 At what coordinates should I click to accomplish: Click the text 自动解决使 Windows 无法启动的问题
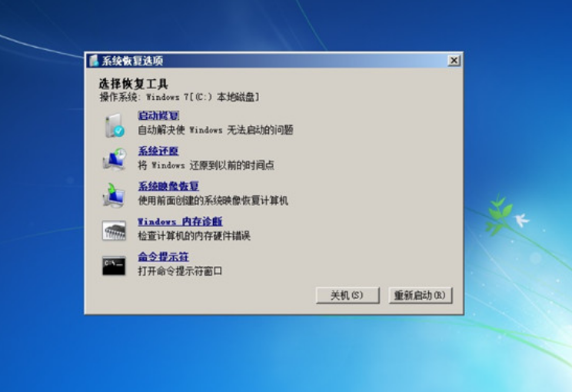[215, 130]
